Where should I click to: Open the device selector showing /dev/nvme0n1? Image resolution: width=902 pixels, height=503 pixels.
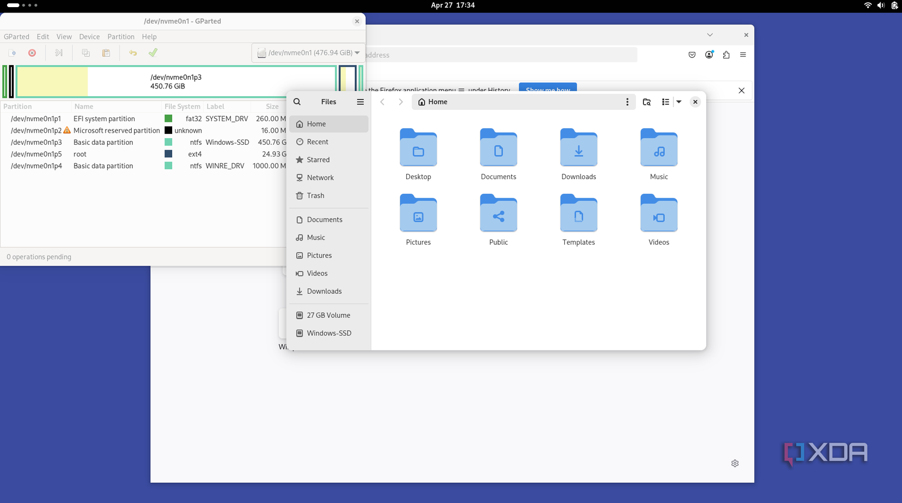308,52
